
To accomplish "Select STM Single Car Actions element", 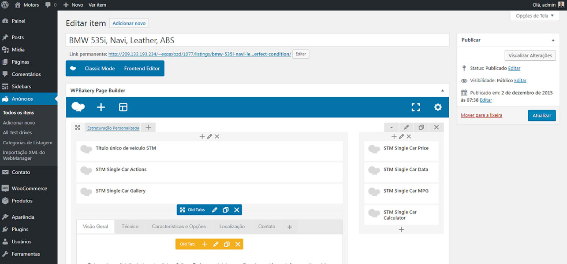I will (209, 172).
